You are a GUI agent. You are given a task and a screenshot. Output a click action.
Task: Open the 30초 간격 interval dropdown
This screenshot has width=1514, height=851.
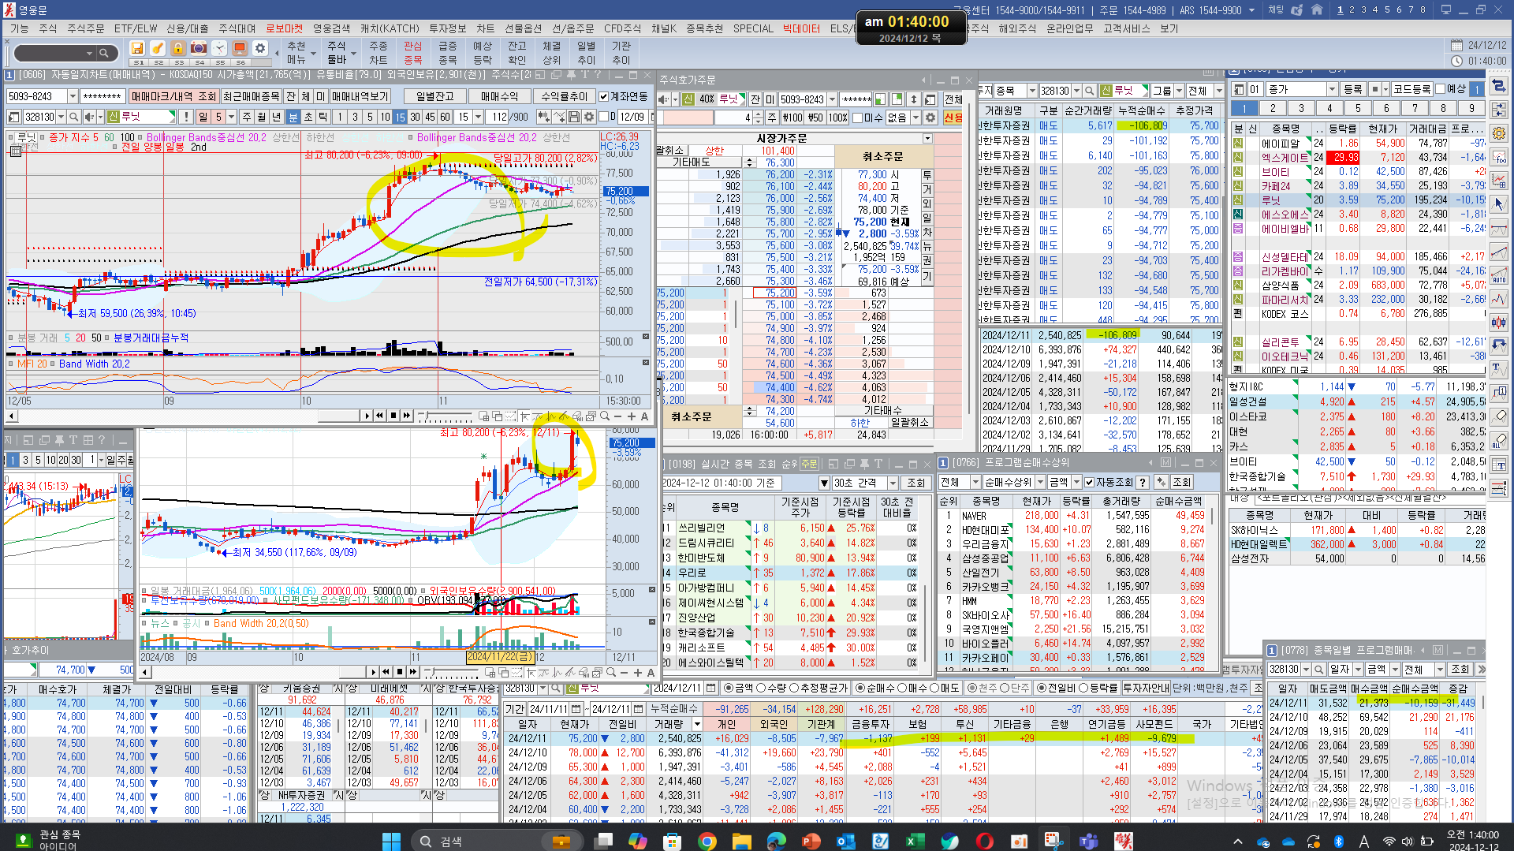[893, 483]
